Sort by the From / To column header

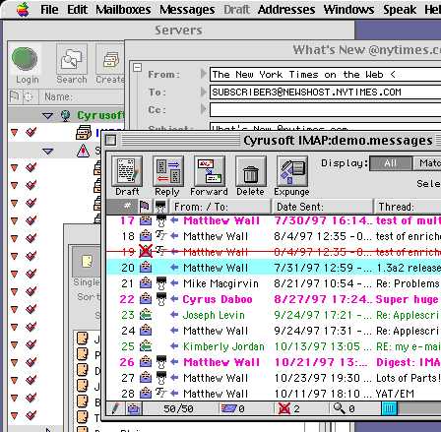(x=220, y=207)
